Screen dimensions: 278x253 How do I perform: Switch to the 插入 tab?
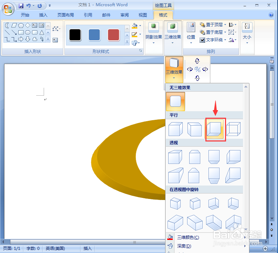pyautogui.click(x=43, y=15)
